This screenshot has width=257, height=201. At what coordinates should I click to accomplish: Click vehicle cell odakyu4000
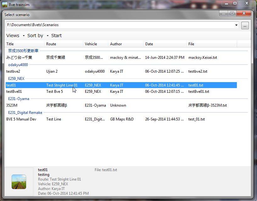pyautogui.click(x=95, y=71)
